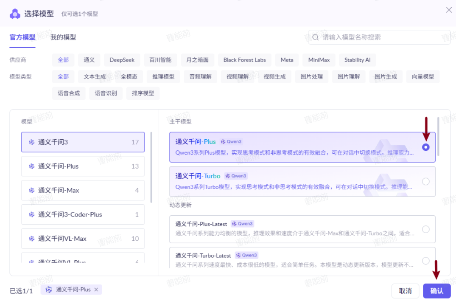The width and height of the screenshot is (456, 307).
Task: Confirm selection with 确认 button
Action: click(x=436, y=291)
